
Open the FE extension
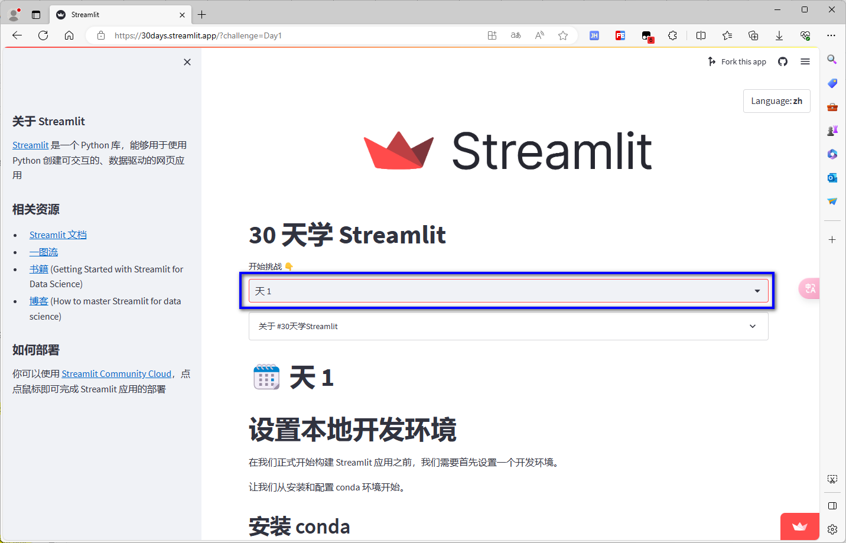click(620, 35)
